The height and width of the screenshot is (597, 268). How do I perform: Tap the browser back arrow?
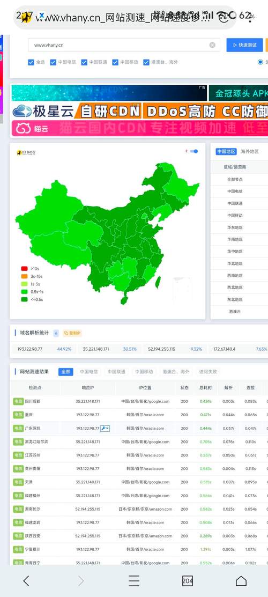(x=26, y=580)
